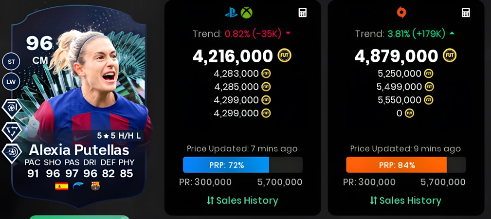Click the red console trend down arrow
491x219 pixels.
click(288, 34)
